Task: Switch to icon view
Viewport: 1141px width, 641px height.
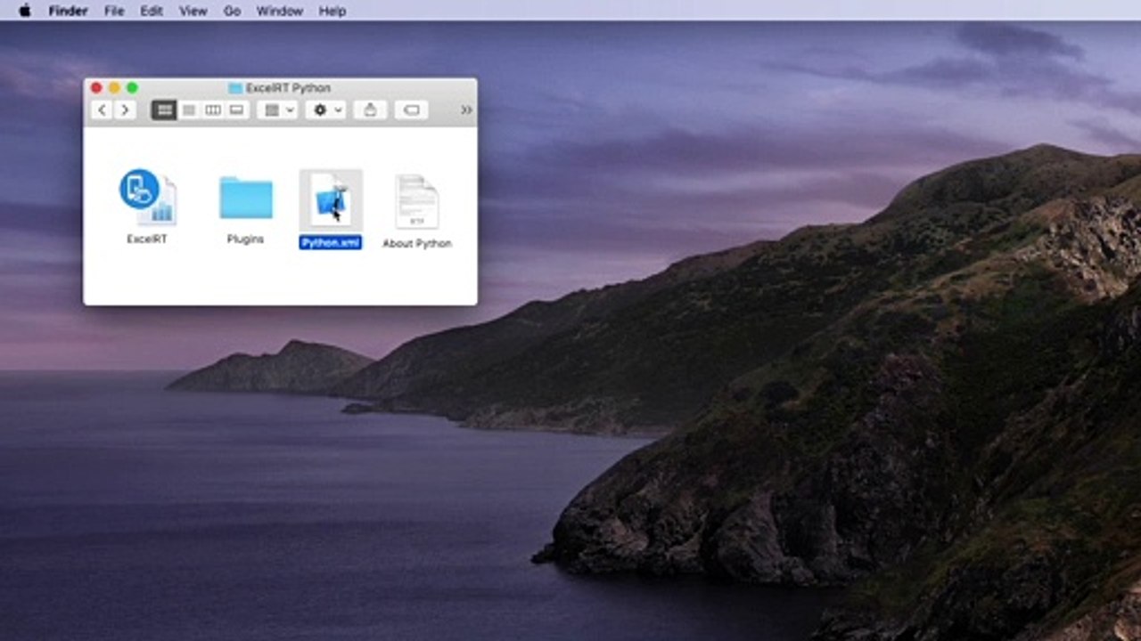Action: click(164, 110)
